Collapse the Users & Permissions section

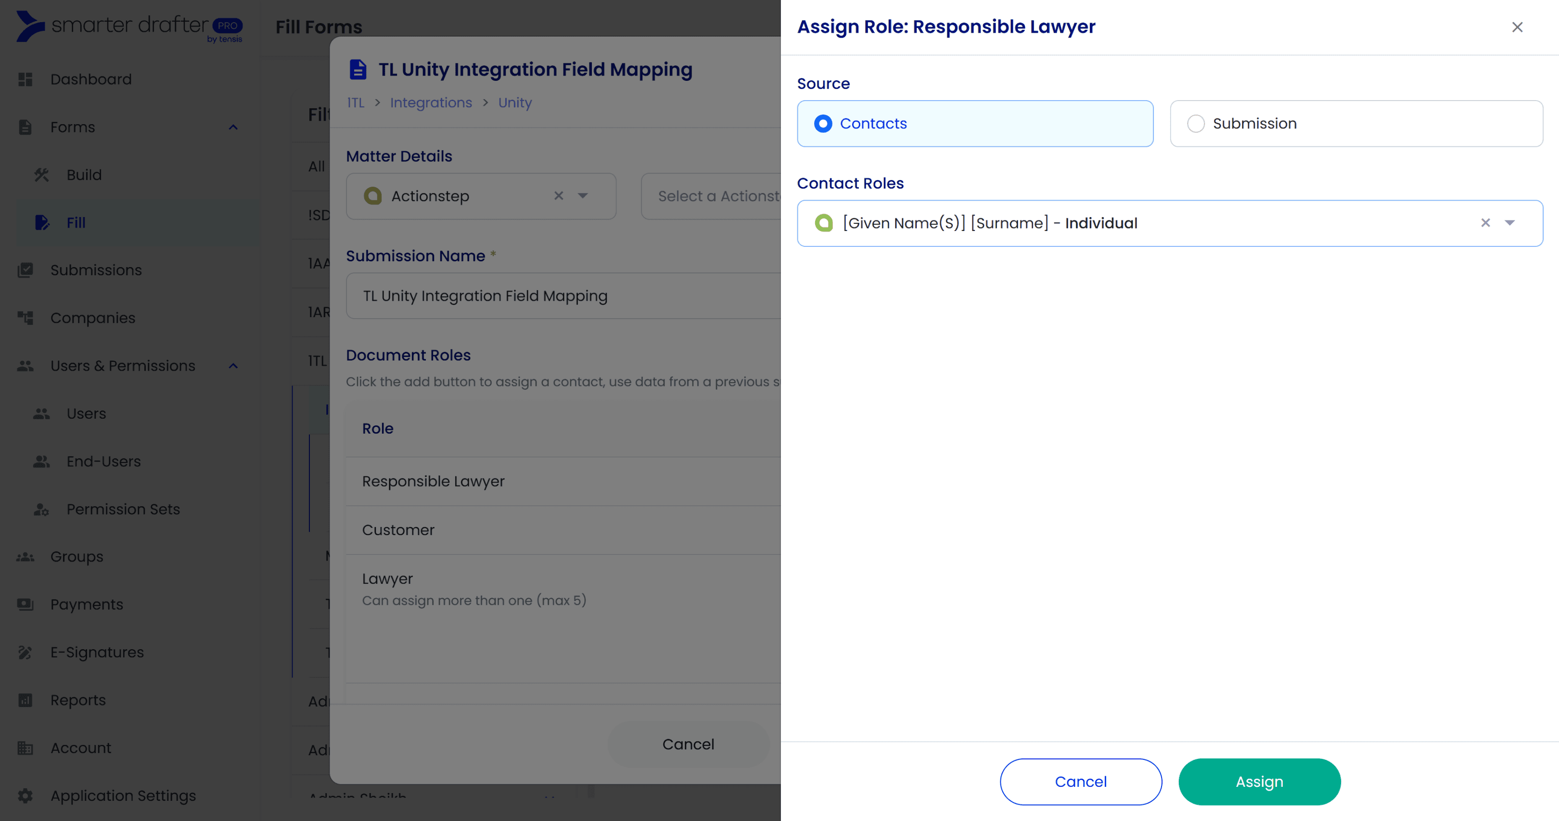click(233, 366)
